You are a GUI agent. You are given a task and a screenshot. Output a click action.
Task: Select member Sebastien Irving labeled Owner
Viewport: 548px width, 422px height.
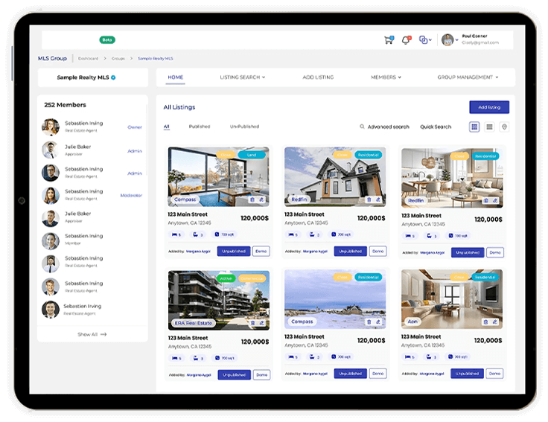point(92,127)
